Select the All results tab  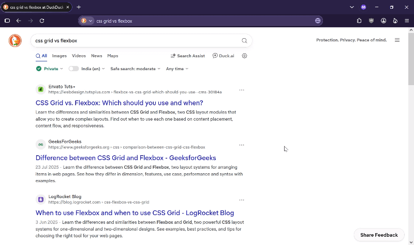[41, 56]
